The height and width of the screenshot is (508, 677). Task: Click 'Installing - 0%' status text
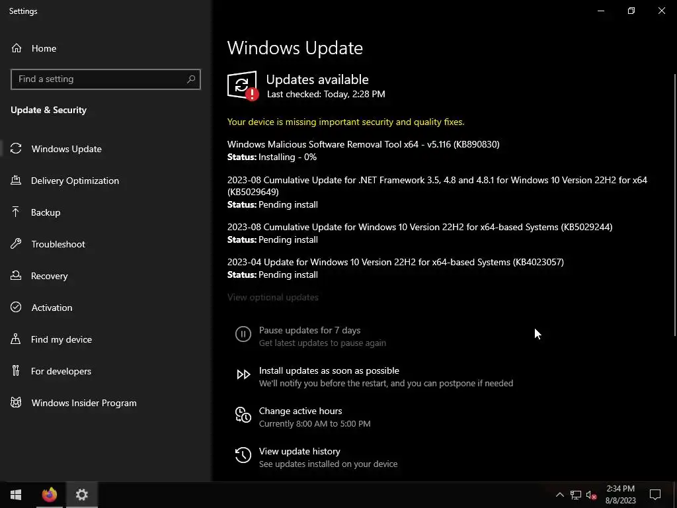(x=288, y=157)
